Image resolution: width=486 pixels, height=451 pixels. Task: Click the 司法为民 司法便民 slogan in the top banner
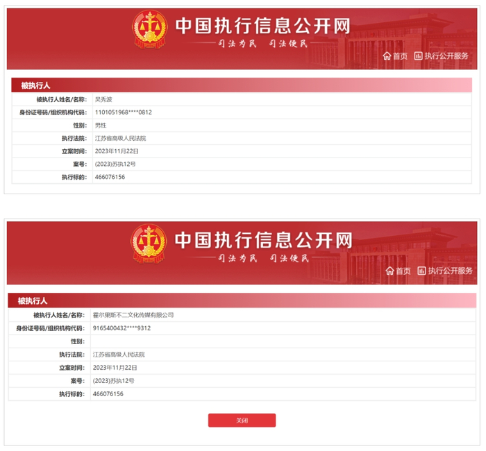[263, 43]
